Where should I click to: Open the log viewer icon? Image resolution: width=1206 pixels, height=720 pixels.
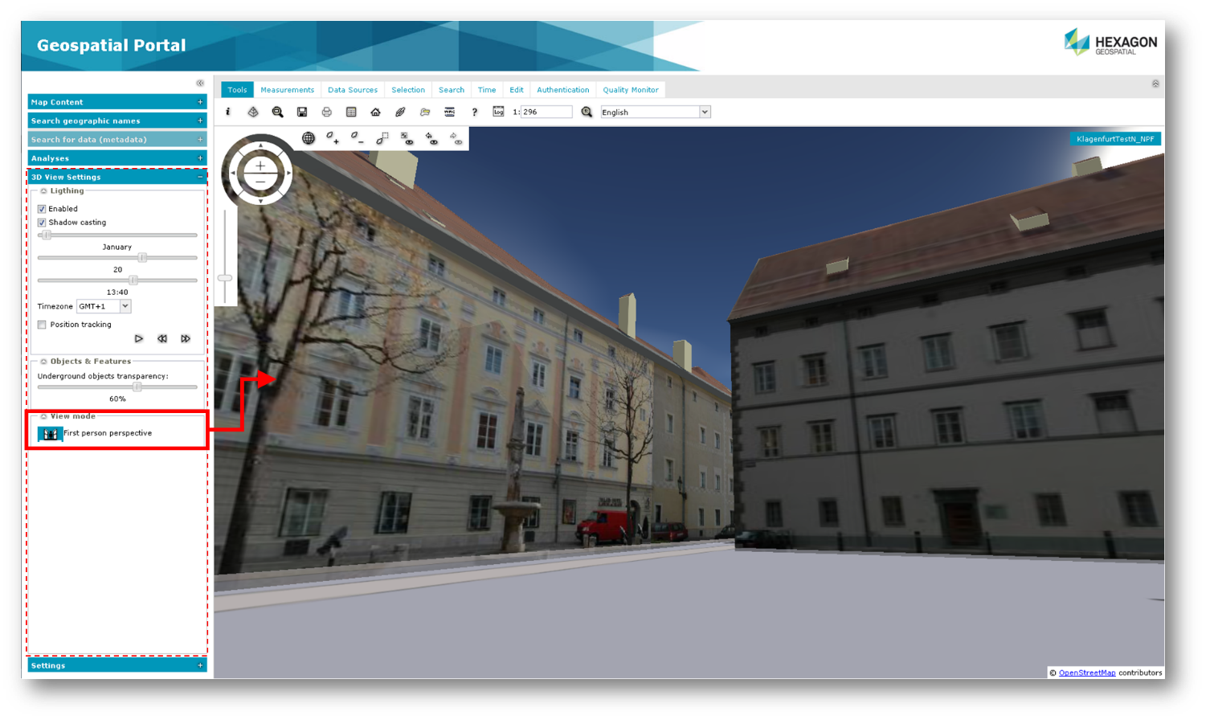click(498, 112)
